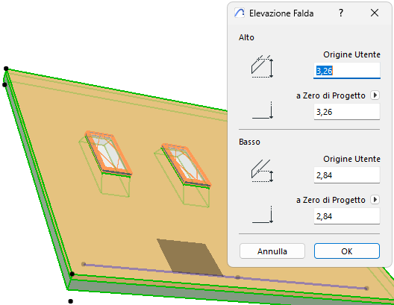The image size is (394, 305).
Task: Click the middle node of purple pivot line
Action: pos(237,277)
